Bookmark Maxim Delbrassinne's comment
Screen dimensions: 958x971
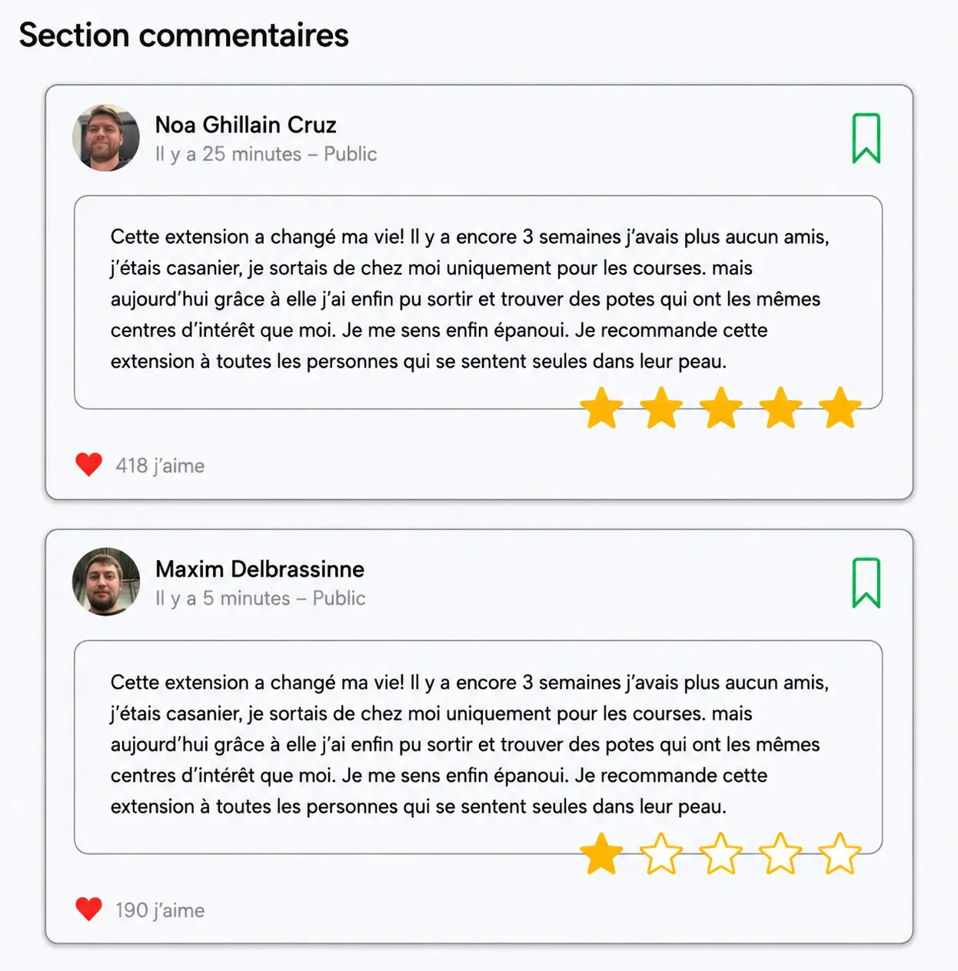(866, 582)
